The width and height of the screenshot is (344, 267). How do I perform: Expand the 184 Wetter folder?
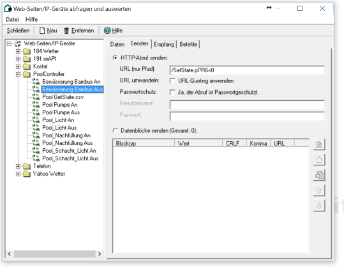(x=19, y=51)
